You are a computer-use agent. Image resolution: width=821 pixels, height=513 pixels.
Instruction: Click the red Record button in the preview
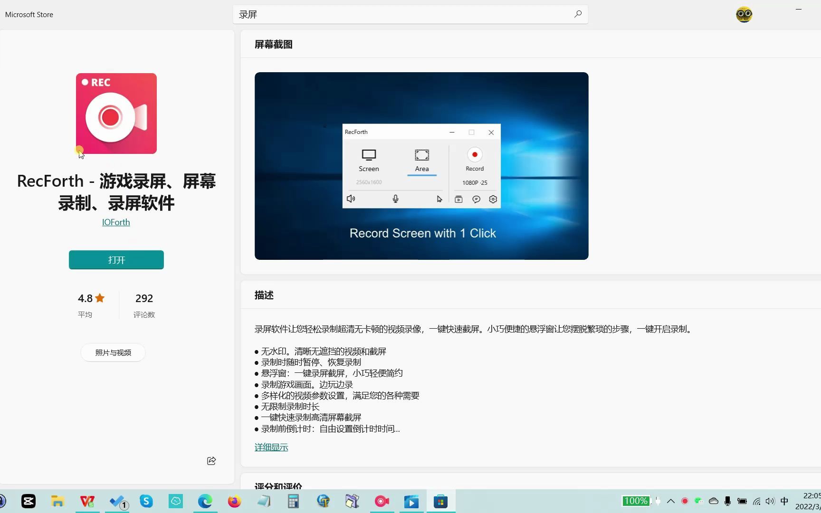tap(474, 154)
